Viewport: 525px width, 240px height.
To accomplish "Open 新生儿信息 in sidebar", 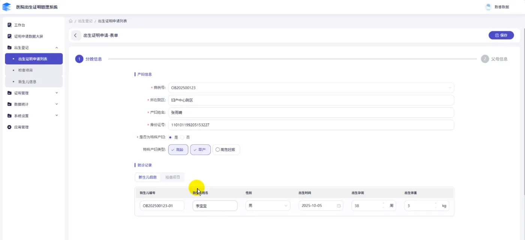I will [x=34, y=82].
